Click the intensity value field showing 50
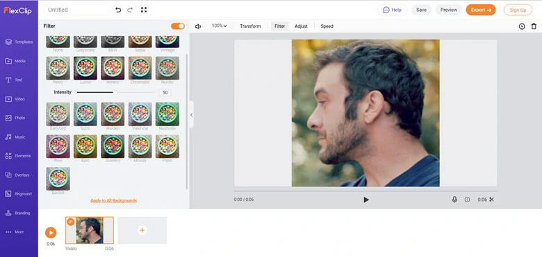Image resolution: width=542 pixels, height=257 pixels. 165,93
